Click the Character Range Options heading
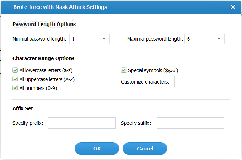The image size is (242, 160). click(x=43, y=58)
